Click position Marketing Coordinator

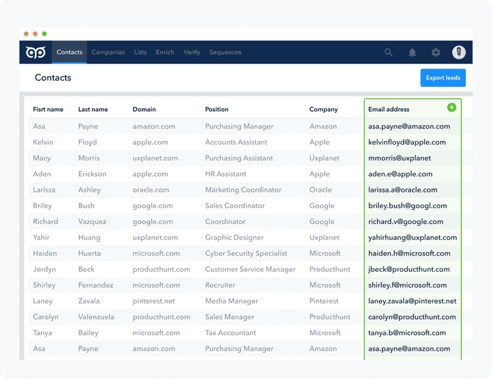click(x=243, y=190)
